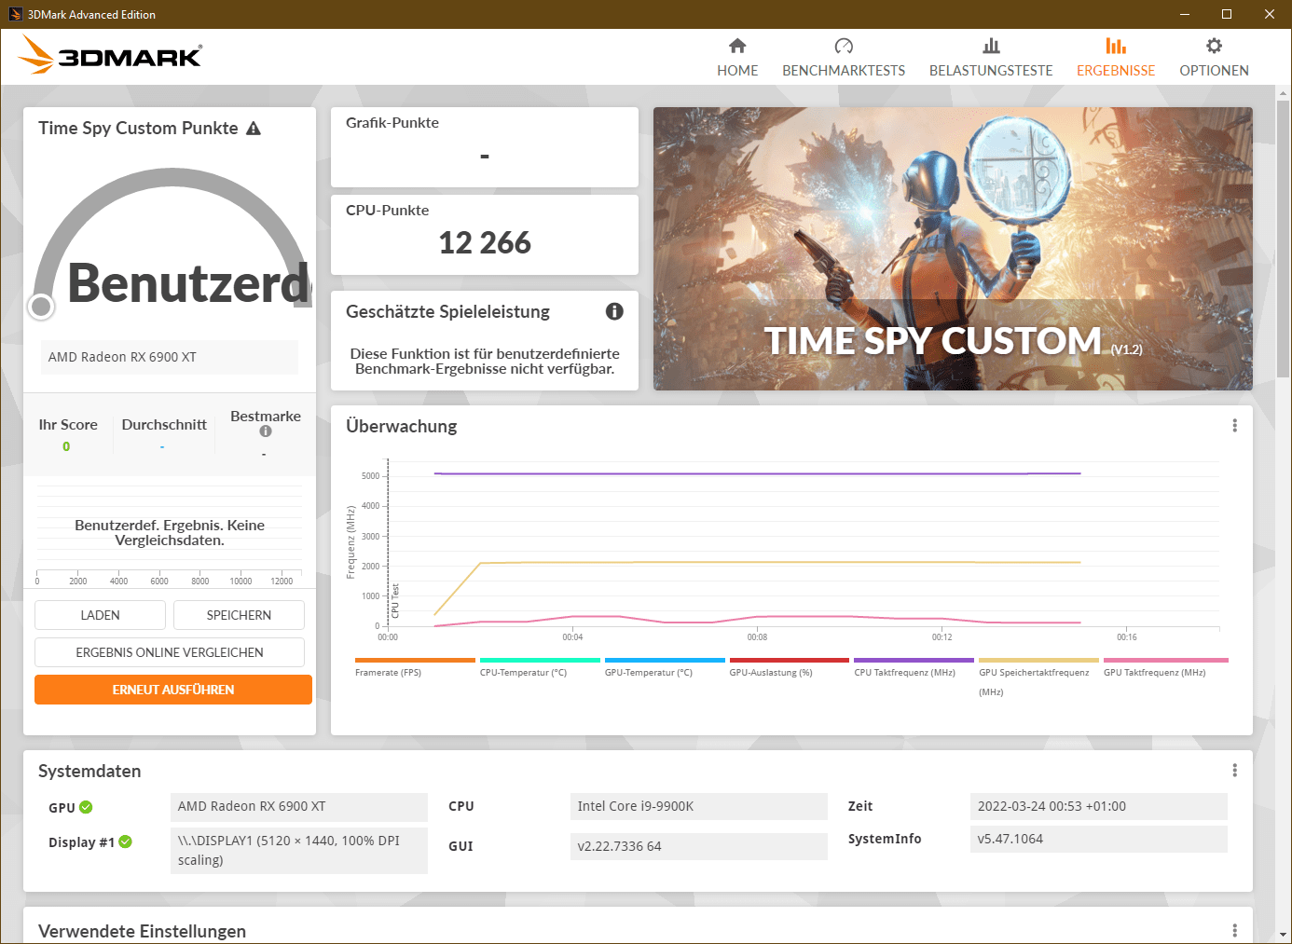Screen dimensions: 1292x944
Task: Click the purple CPU frequency line in chart
Action: [757, 473]
